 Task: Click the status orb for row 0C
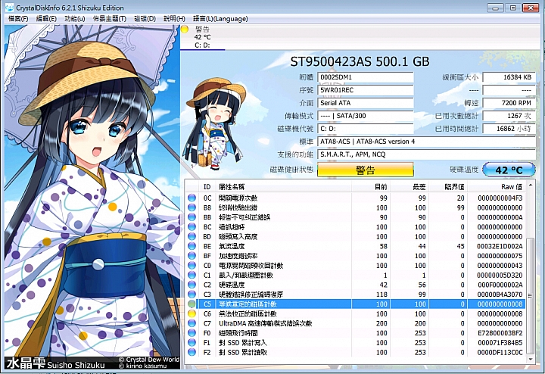[192, 198]
